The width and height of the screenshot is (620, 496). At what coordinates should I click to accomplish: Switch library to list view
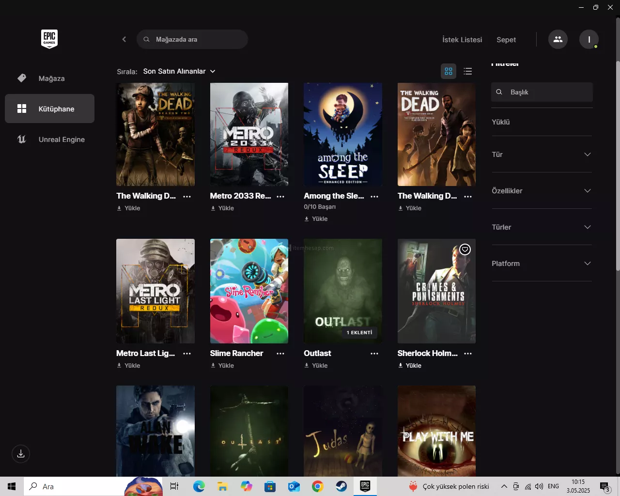(x=467, y=71)
